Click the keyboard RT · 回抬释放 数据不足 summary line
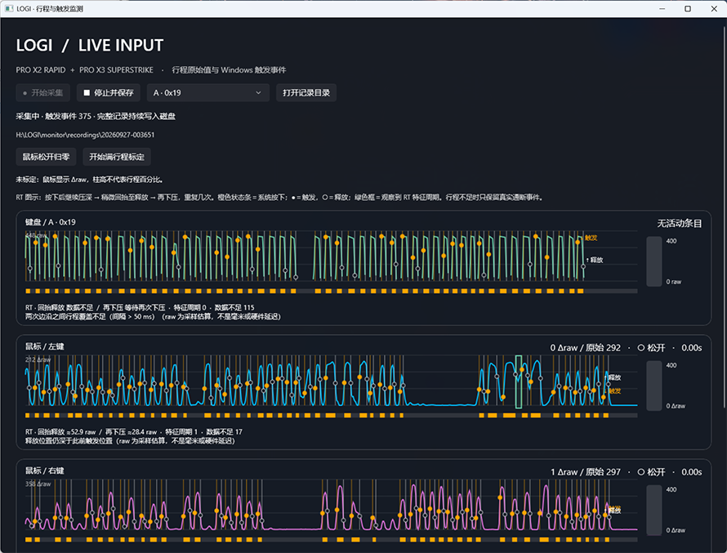Screen dimensions: 727x553 (x=140, y=307)
